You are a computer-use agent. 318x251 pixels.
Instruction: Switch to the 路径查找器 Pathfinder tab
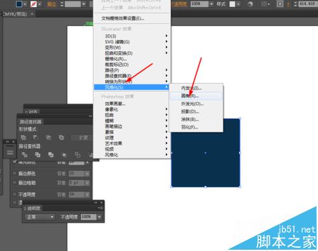[x=31, y=121]
